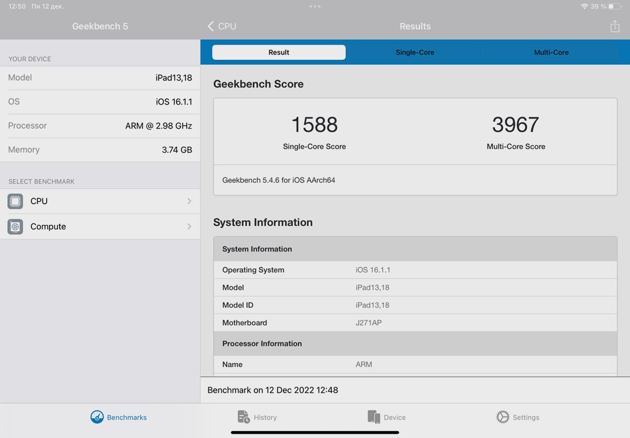
Task: Tap the CPU chip icon in benchmark list
Action: pos(15,201)
